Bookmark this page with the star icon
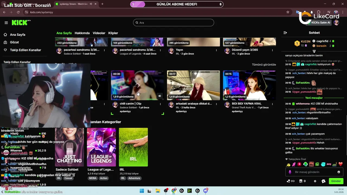Image resolution: width=347 pixels, height=195 pixels. [288, 12]
